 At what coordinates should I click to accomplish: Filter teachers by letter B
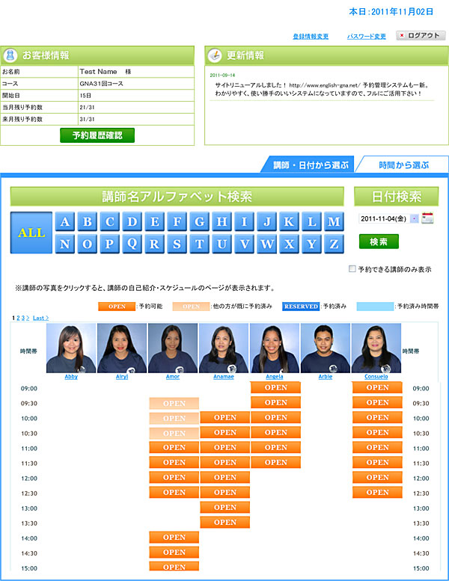coord(87,221)
